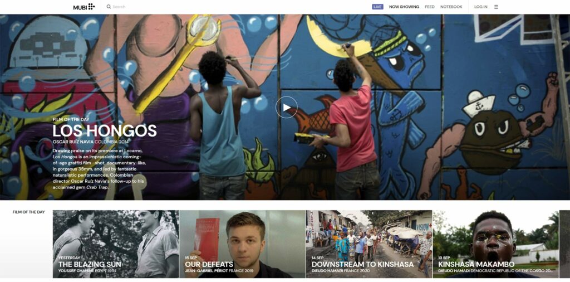Open the Now Showing page
This screenshot has width=570, height=282.
(x=404, y=7)
